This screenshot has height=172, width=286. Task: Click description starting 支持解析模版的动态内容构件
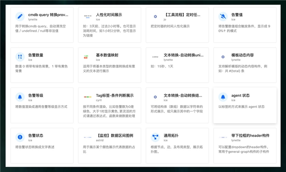click(243, 69)
